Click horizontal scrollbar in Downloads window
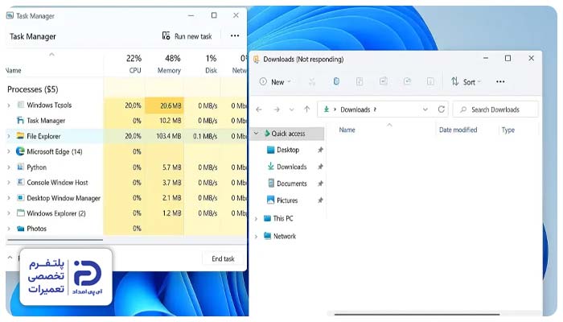Screen dimensions: 563x322 tap(417, 314)
